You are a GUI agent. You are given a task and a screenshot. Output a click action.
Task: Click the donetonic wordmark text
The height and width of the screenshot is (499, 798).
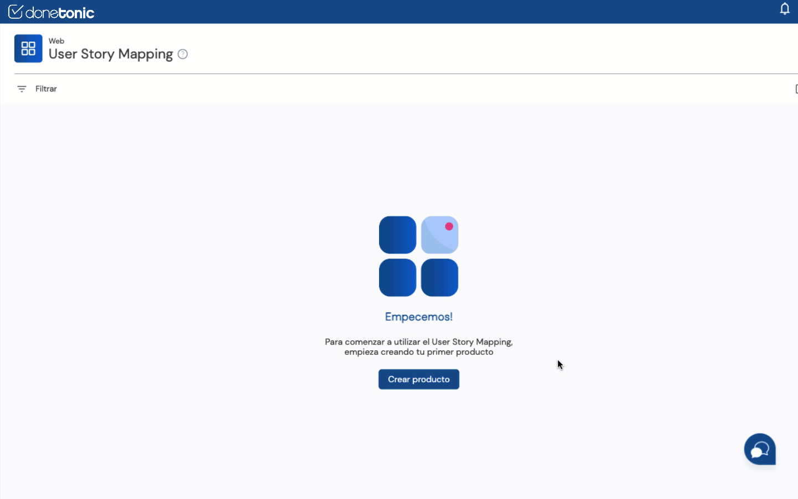(60, 12)
